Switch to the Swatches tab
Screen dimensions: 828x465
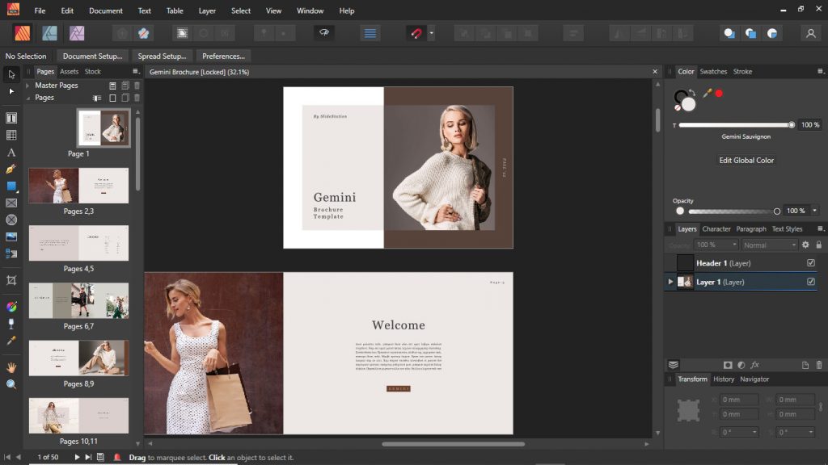pyautogui.click(x=713, y=72)
